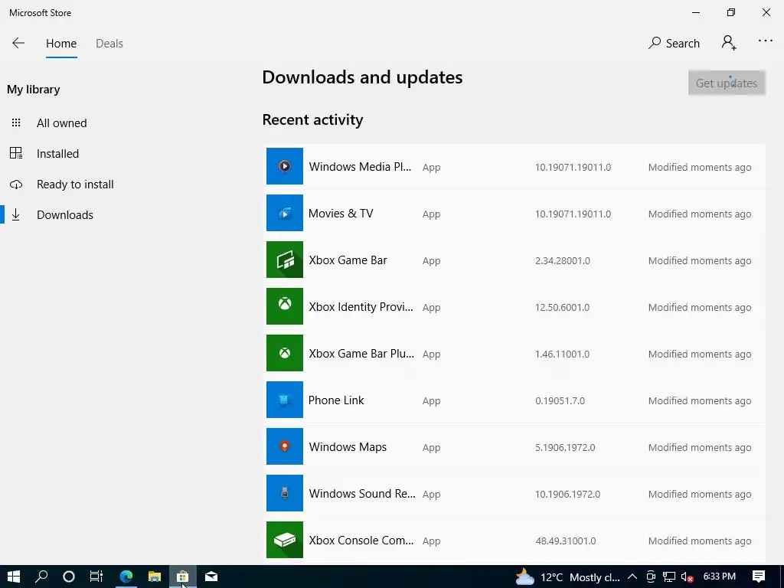Click the Get updates button
This screenshot has width=784, height=588.
click(x=727, y=83)
